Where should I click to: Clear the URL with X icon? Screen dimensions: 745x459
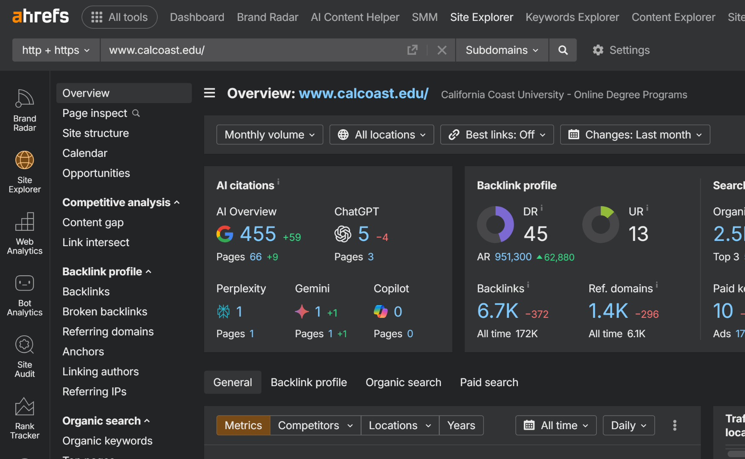coord(442,50)
